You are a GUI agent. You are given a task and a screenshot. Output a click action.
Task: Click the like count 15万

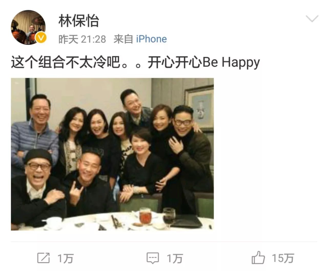click(283, 258)
